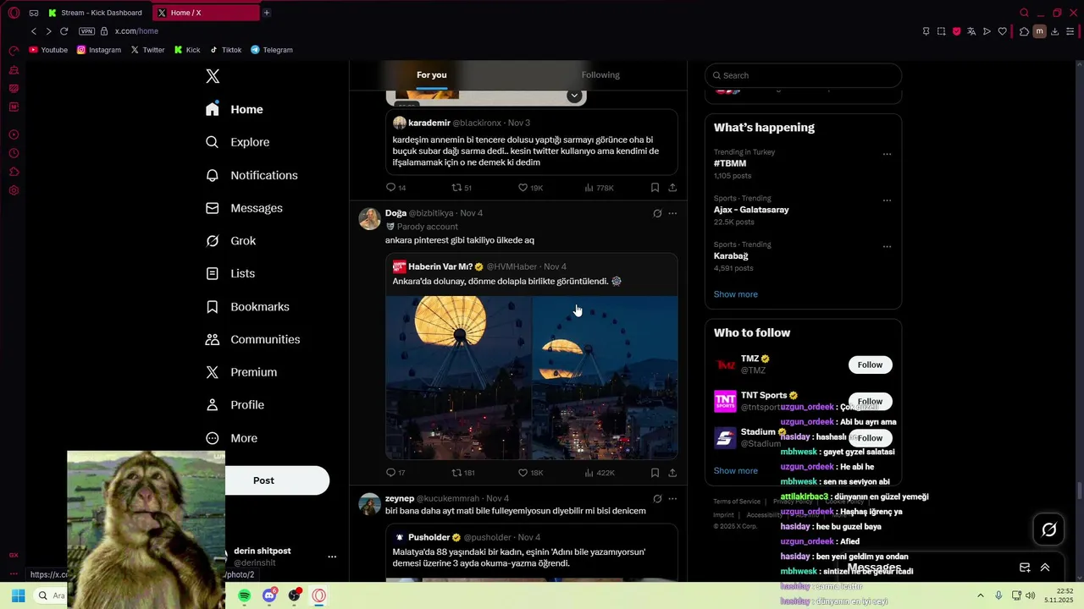
Task: Open the translate page icon
Action: point(971,31)
